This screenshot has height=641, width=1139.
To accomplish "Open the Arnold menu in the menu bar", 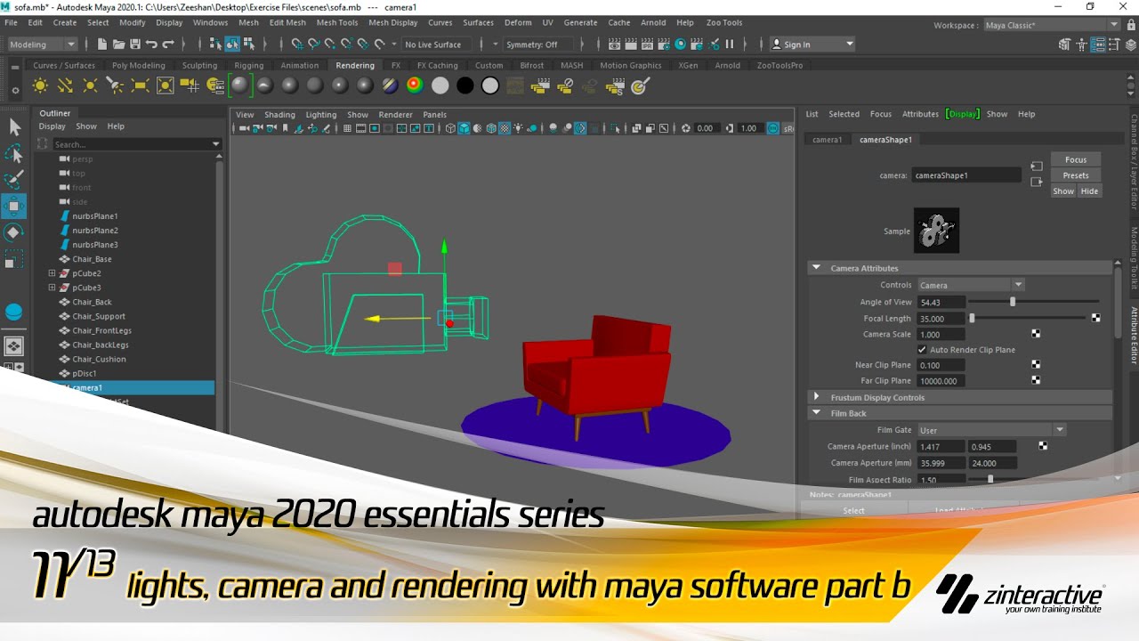I will pyautogui.click(x=653, y=22).
